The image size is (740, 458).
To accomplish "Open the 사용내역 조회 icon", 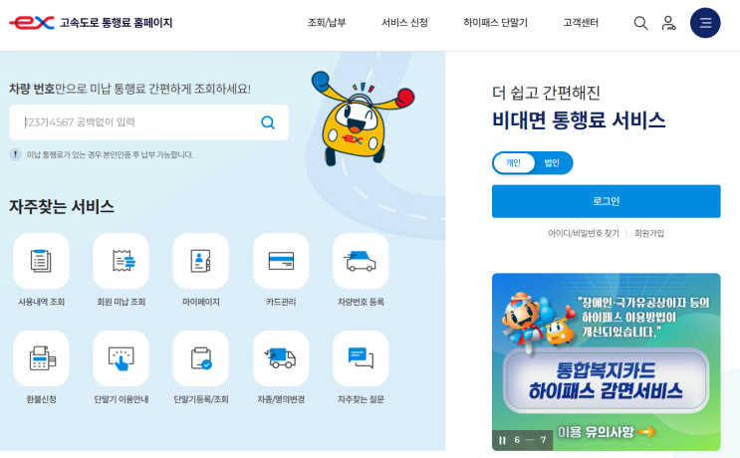I will coord(41,261).
